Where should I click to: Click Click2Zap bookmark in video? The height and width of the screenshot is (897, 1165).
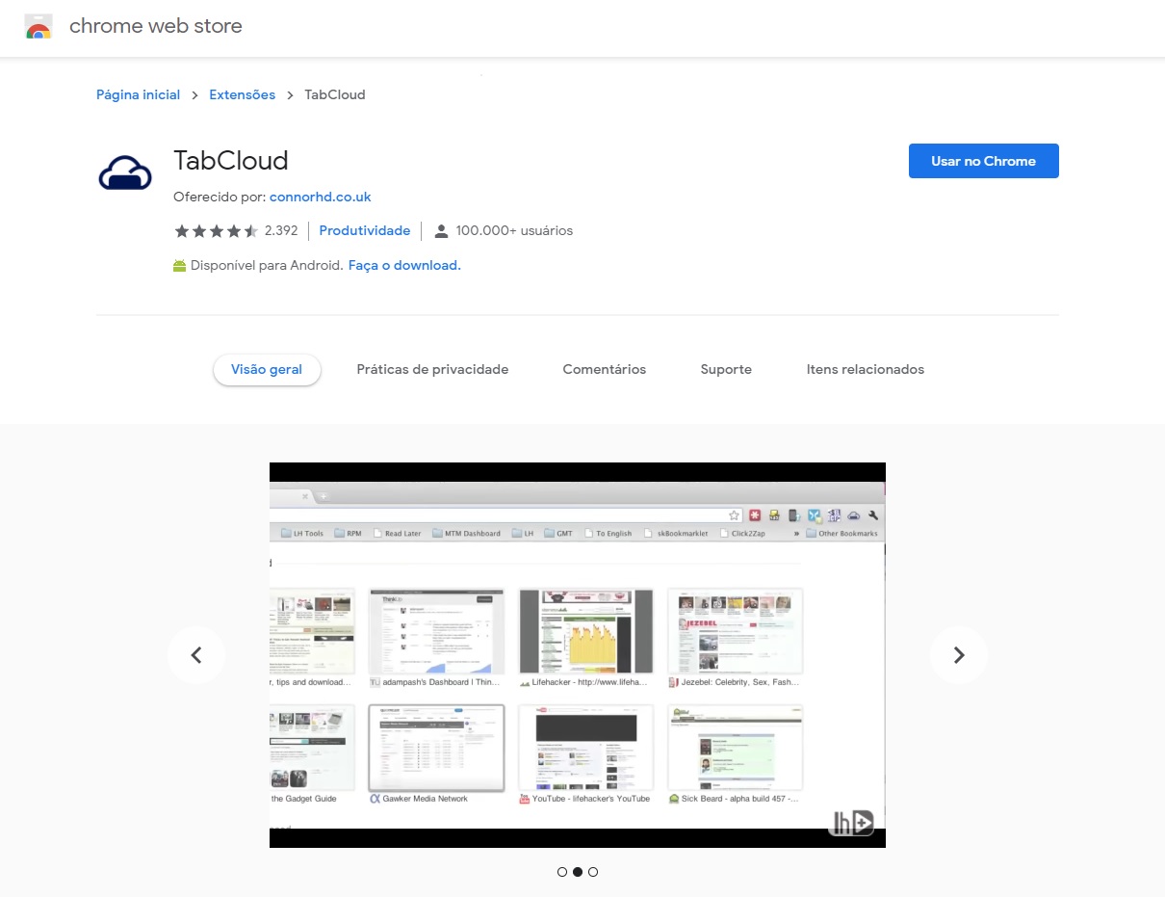745,533
